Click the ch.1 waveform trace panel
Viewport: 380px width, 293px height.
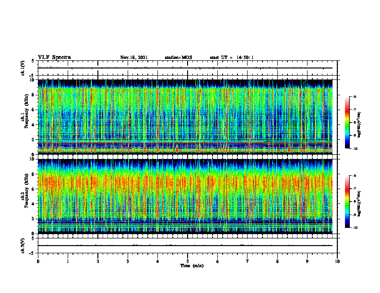188,68
